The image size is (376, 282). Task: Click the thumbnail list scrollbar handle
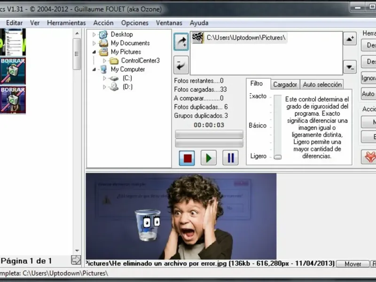[x=77, y=54]
